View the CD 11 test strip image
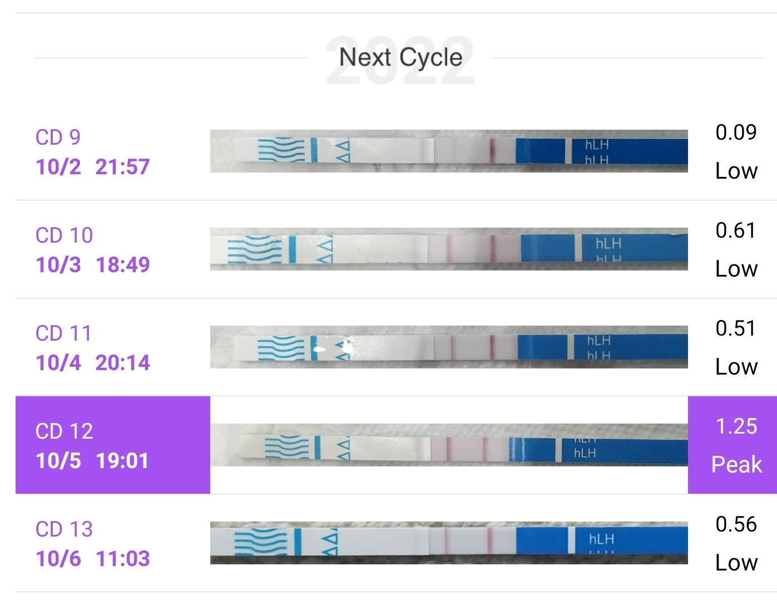 448,347
